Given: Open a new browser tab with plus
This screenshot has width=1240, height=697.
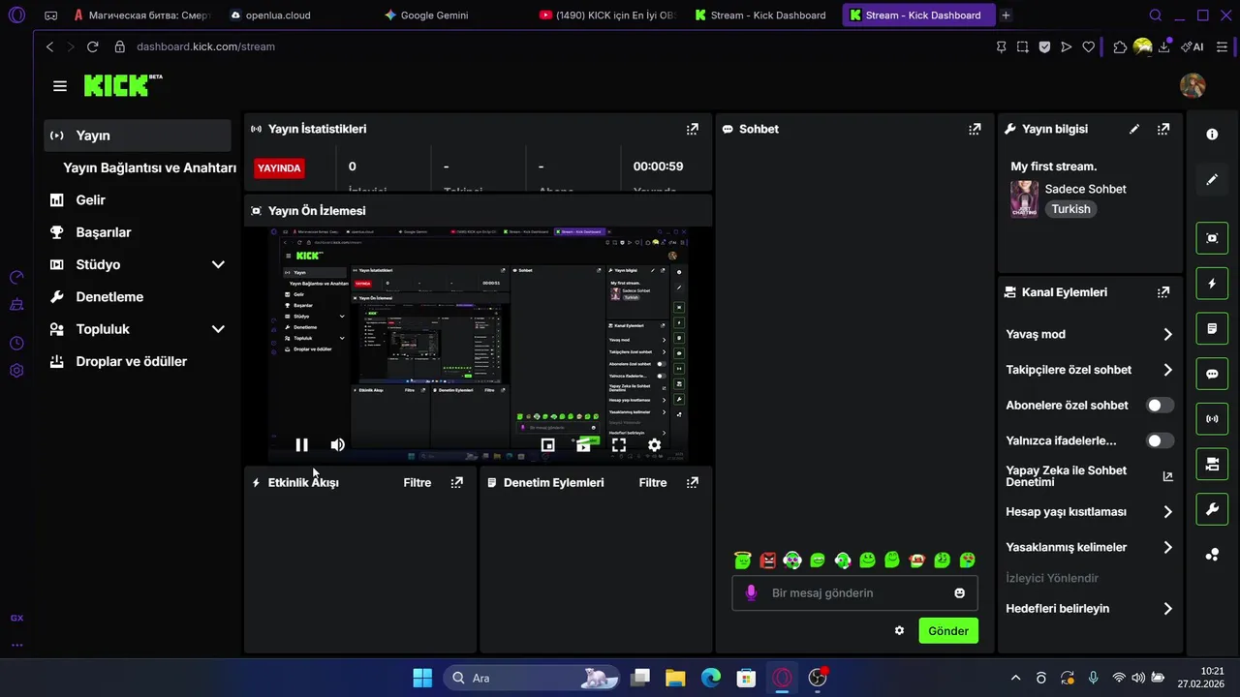Looking at the screenshot, I should tap(1006, 15).
